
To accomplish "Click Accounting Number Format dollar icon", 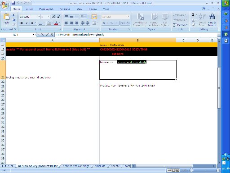I will click(104, 23).
